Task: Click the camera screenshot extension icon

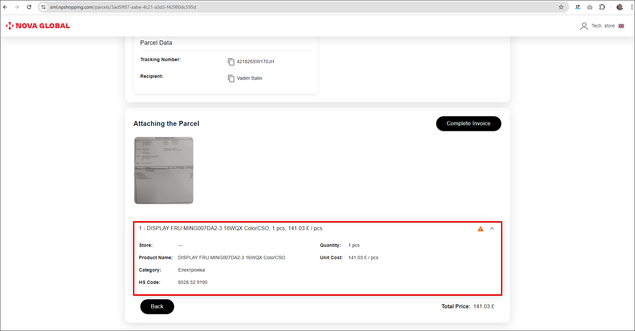Action: tap(590, 7)
